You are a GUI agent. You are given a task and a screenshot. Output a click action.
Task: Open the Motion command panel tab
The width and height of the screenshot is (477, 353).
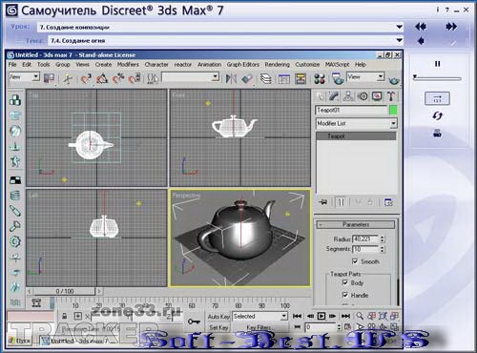tap(363, 96)
